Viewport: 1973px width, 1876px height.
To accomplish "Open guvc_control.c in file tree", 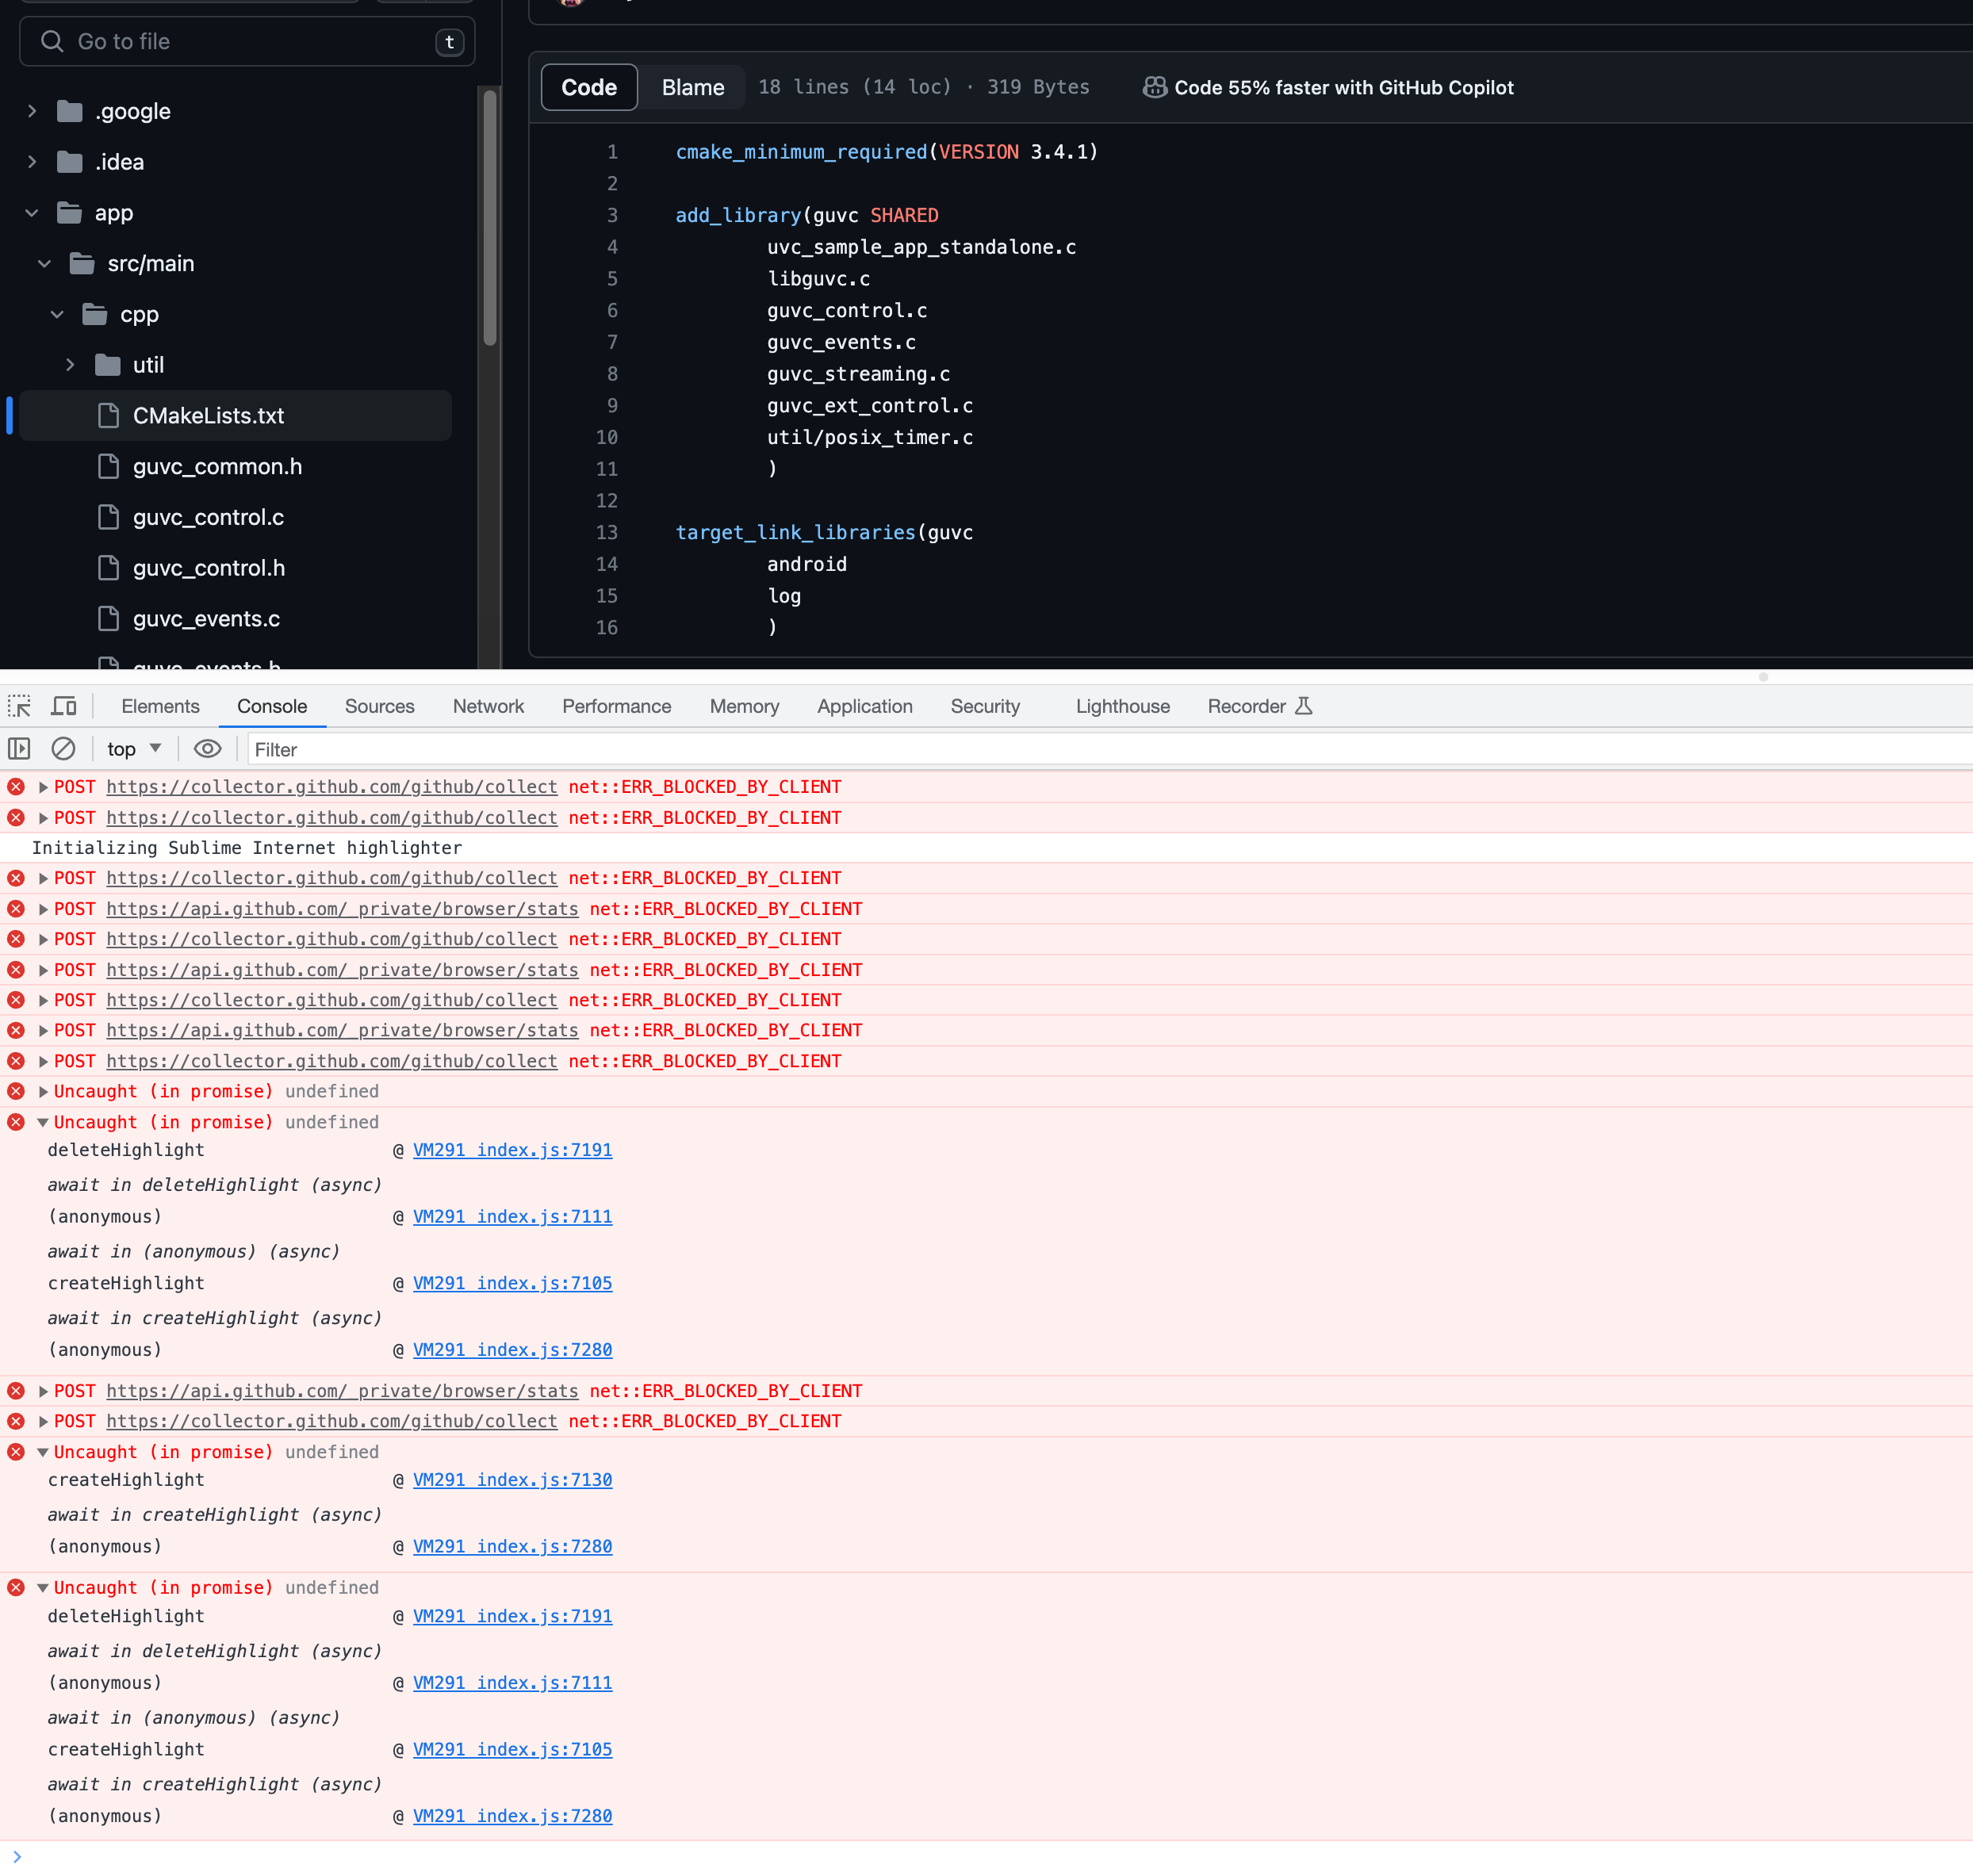I will click(x=208, y=517).
